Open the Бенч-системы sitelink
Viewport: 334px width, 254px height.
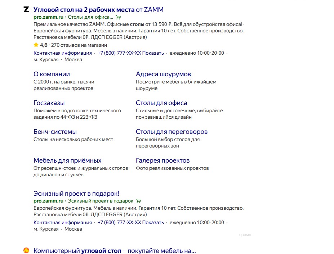point(55,132)
